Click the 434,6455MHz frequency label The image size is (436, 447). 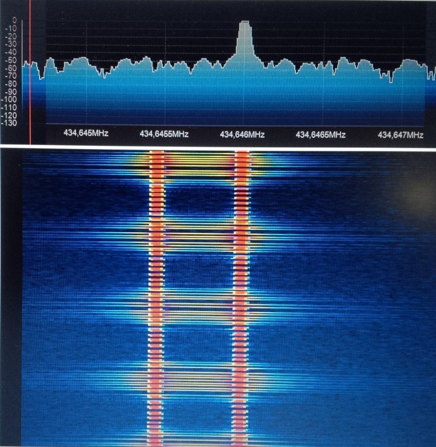pyautogui.click(x=164, y=134)
